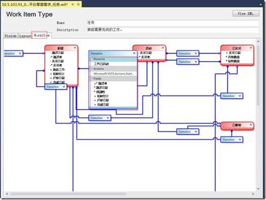The image size is (266, 200).
Task: Expand the Transition attached under 新建 state
Action: point(64,87)
